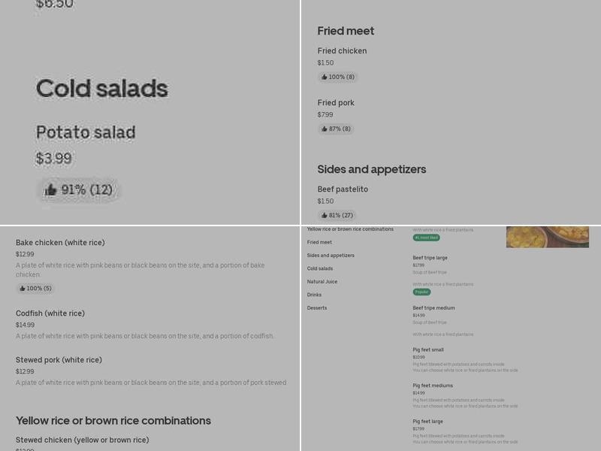Click thumbs-up icon on Fried chicken rating
This screenshot has height=451, width=601.
(325, 77)
